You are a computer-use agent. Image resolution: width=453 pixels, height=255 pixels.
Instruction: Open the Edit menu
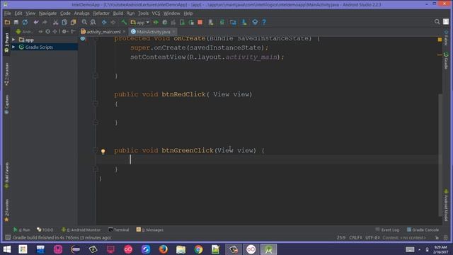click(18, 13)
